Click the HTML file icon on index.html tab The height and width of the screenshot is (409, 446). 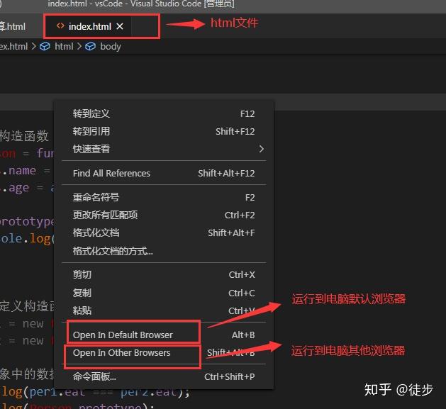coord(60,26)
